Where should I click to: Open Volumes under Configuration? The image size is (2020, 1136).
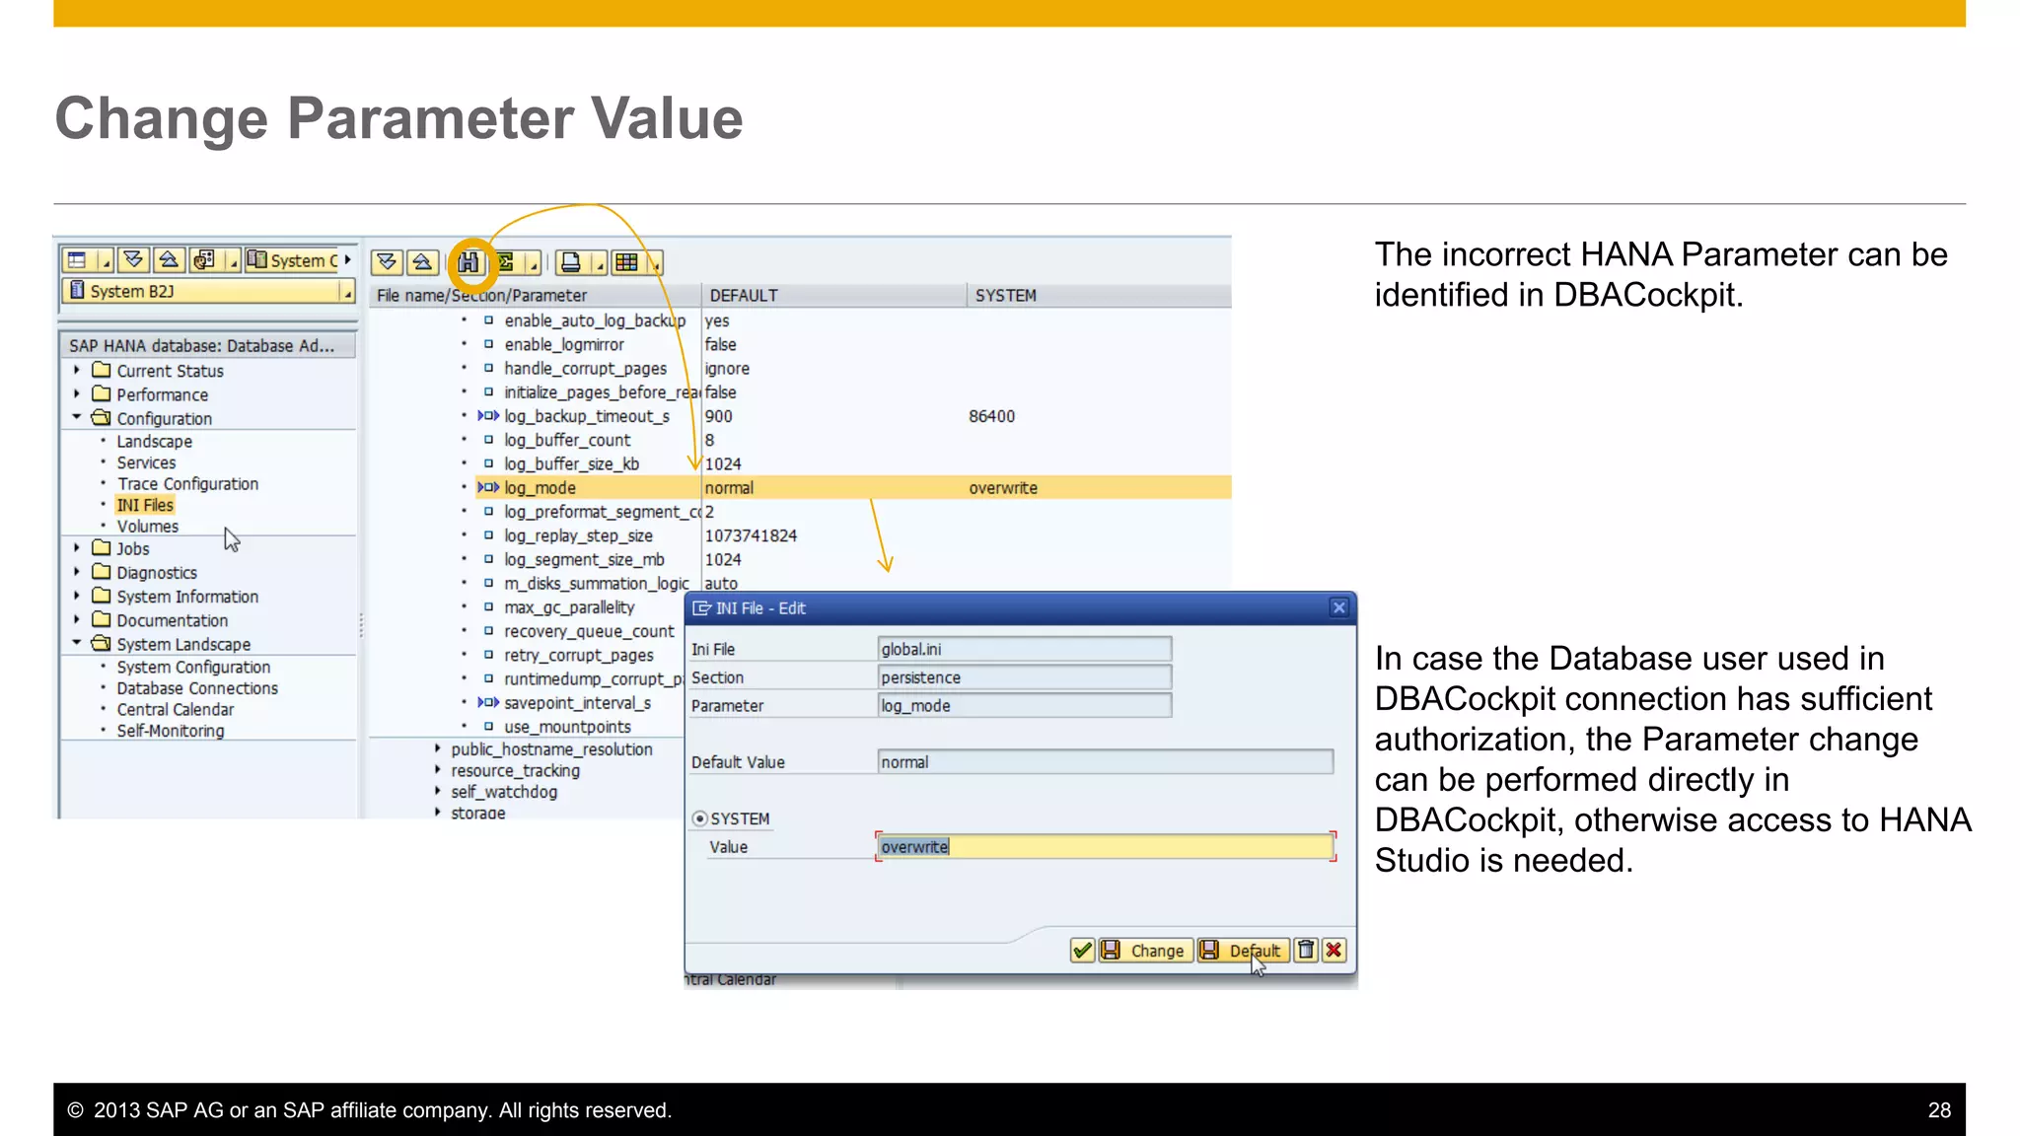tap(148, 526)
